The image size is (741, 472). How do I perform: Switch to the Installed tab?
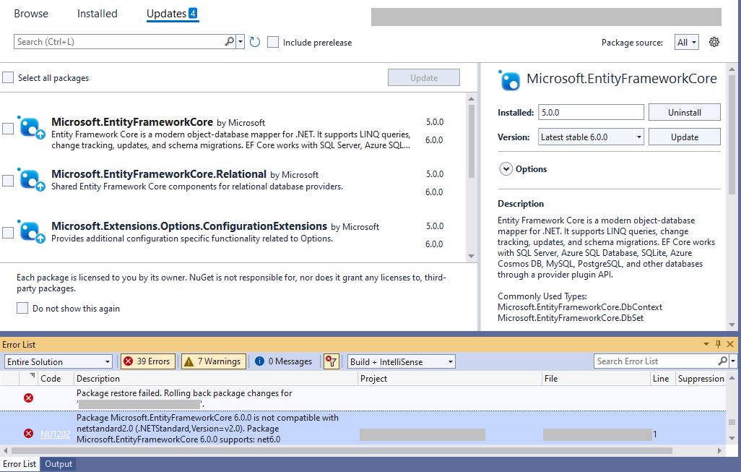(97, 14)
